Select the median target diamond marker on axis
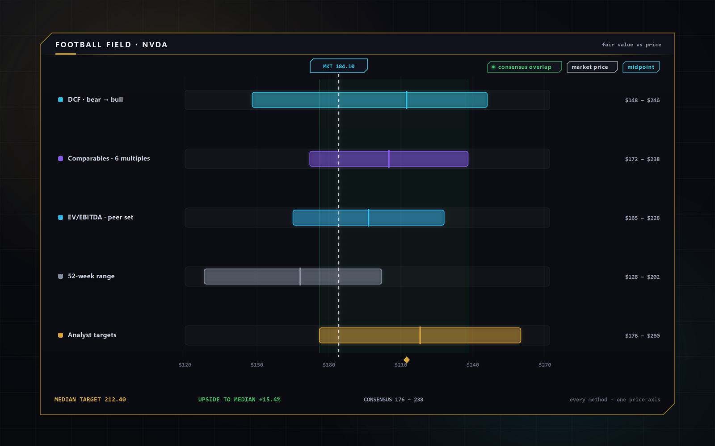Viewport: 715px width, 446px height. (407, 360)
